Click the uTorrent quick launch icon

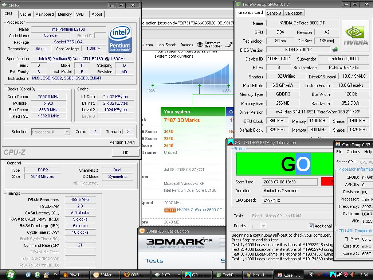pyautogui.click(x=38, y=275)
